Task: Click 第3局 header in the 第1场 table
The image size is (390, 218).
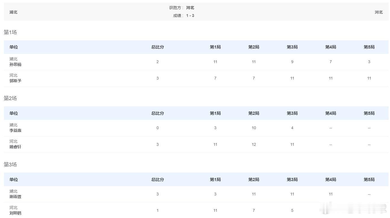Action: coord(292,47)
